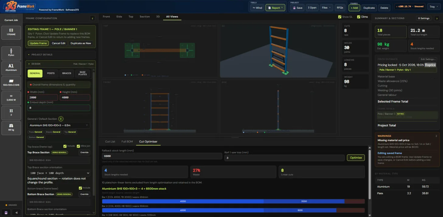Click the 100×100×3 SHS section tile
The height and width of the screenshot is (217, 443).
pos(11,83)
